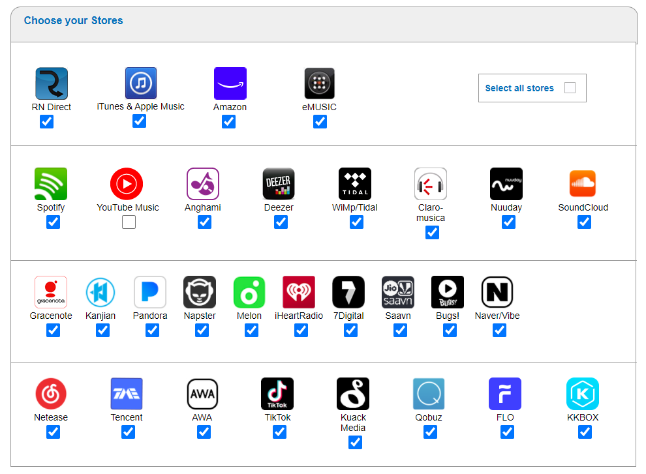Click the eMUSIC store icon
The image size is (646, 474).
(x=319, y=83)
